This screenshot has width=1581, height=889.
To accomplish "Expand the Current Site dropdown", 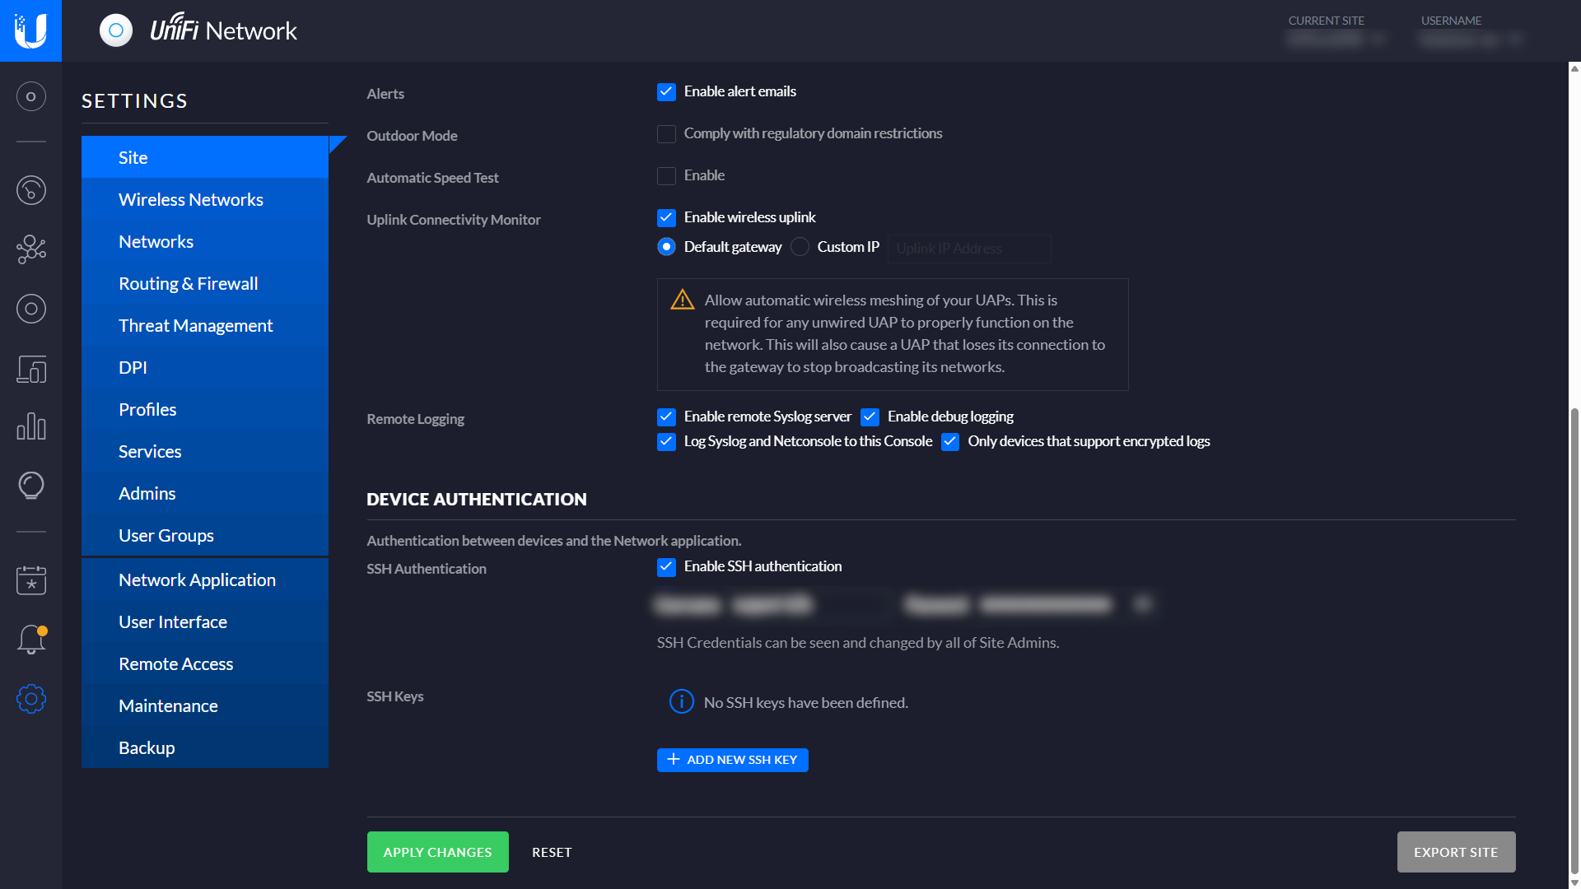I will click(1336, 39).
